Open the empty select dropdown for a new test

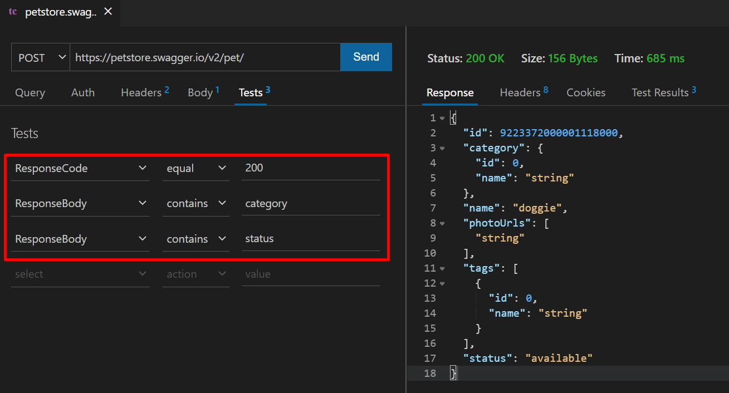pos(80,274)
